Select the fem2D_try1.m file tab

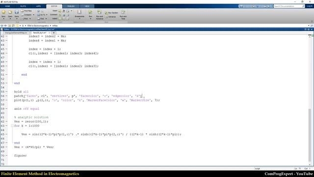pyautogui.click(x=40, y=33)
